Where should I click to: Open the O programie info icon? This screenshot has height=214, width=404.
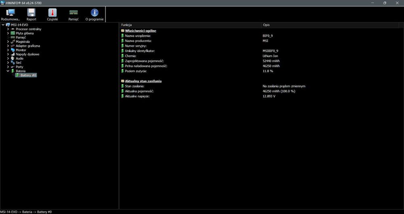click(x=95, y=12)
